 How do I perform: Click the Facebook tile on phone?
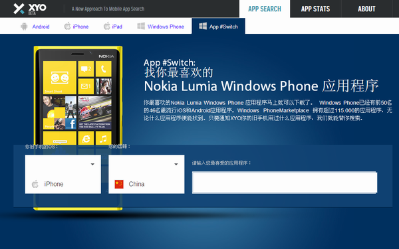click(x=70, y=124)
